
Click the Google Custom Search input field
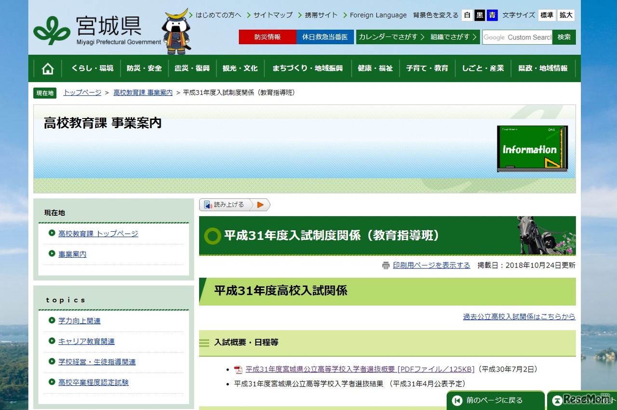(x=517, y=37)
